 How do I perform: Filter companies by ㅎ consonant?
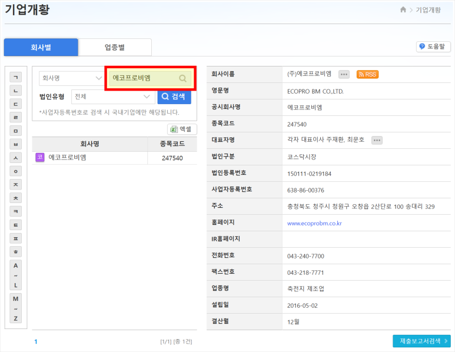(16, 252)
